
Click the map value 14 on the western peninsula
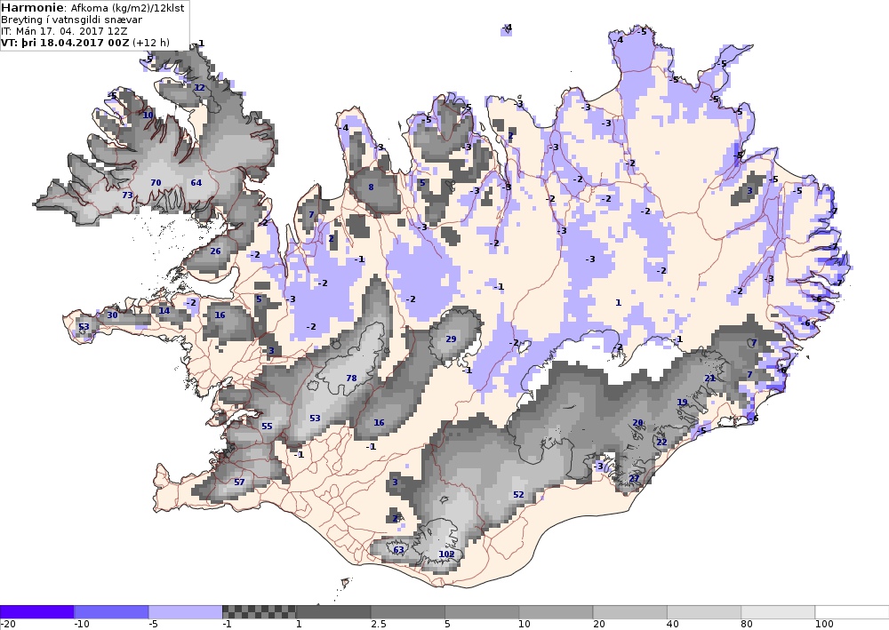point(164,310)
